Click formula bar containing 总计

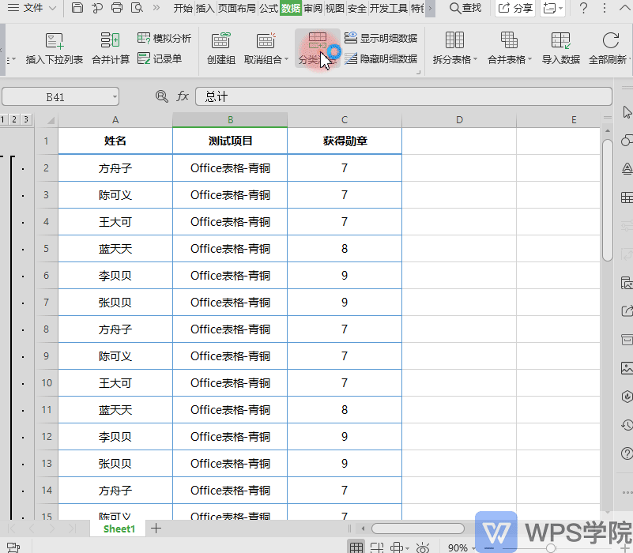(x=404, y=97)
